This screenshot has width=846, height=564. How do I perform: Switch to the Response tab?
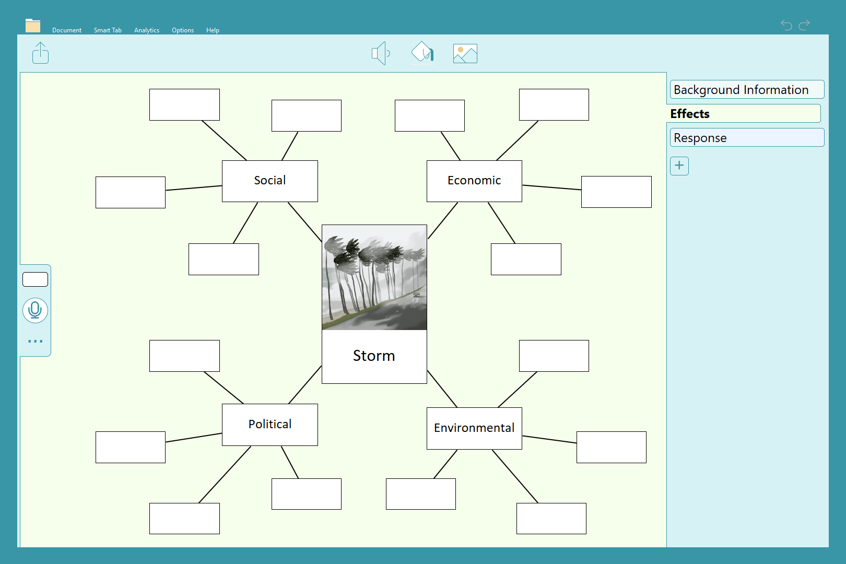point(746,138)
